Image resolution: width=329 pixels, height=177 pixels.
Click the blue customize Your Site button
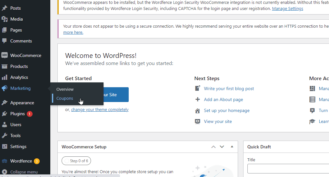point(116,95)
